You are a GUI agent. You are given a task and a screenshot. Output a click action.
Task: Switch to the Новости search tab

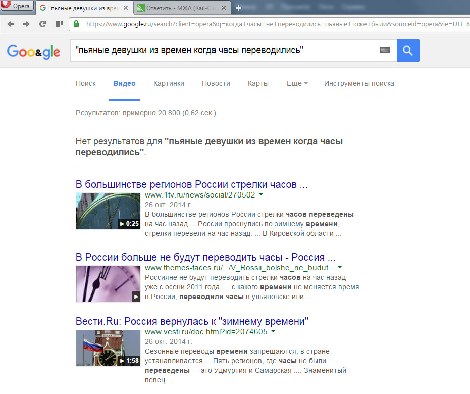point(216,83)
